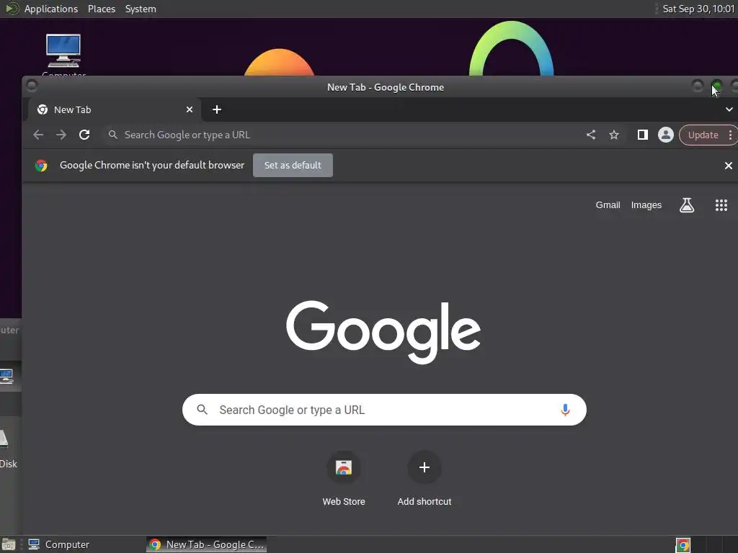Click the clock showing Sat Sep 30

coord(698,9)
